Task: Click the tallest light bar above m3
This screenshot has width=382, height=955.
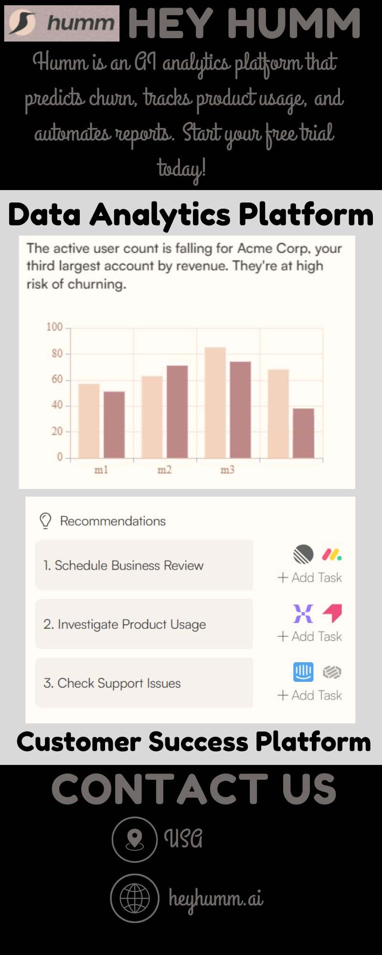Action: [215, 402]
